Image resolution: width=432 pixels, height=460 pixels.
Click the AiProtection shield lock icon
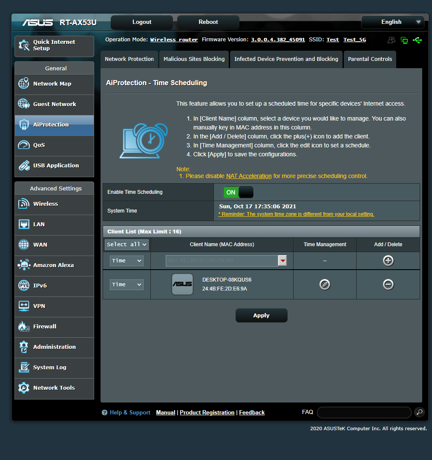24,124
